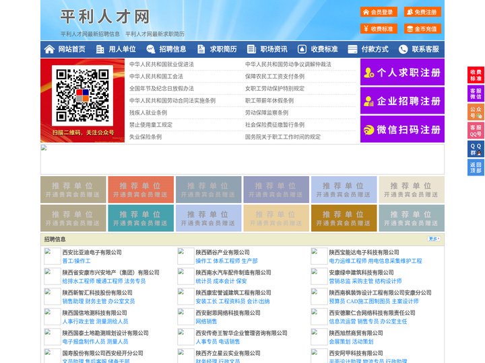Open QQ群 blue sidebar widget
485x363 pixels.
[x=476, y=149]
